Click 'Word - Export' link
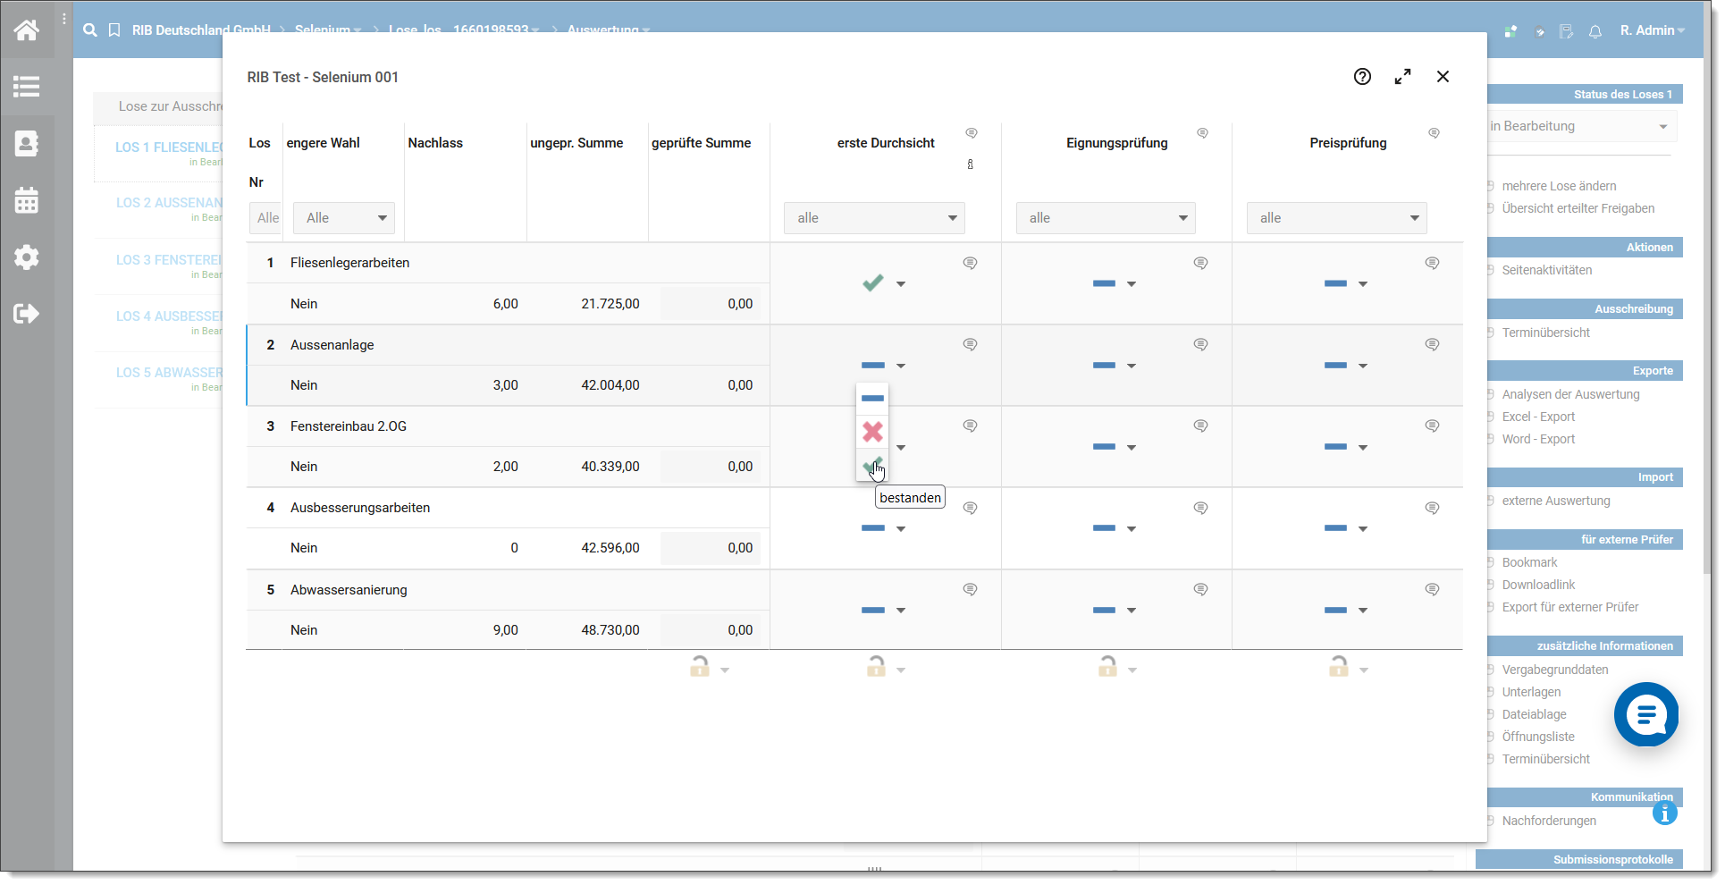 tap(1538, 439)
